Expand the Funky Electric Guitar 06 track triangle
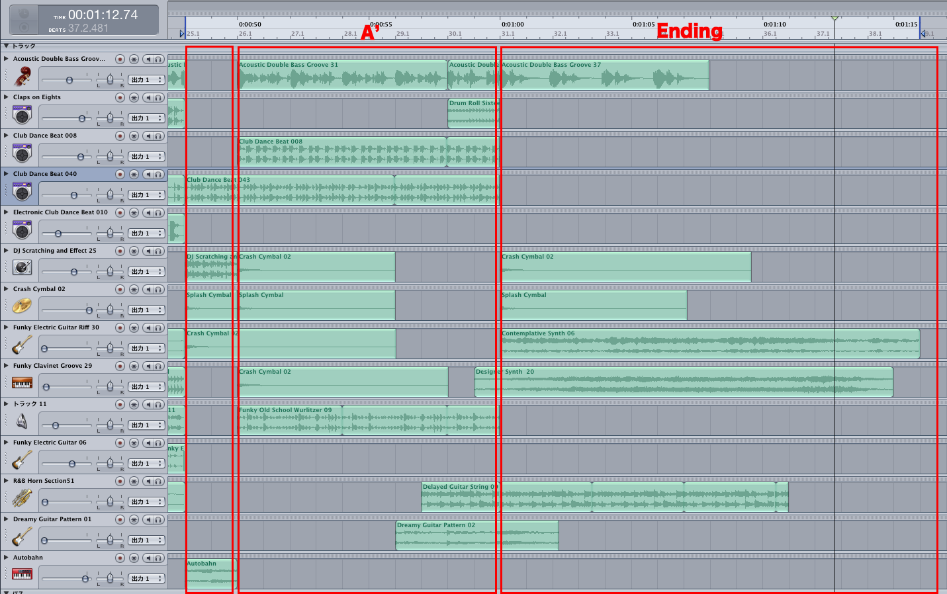 (x=6, y=442)
